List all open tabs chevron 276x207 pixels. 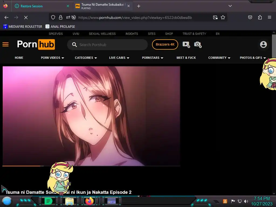click(x=230, y=6)
